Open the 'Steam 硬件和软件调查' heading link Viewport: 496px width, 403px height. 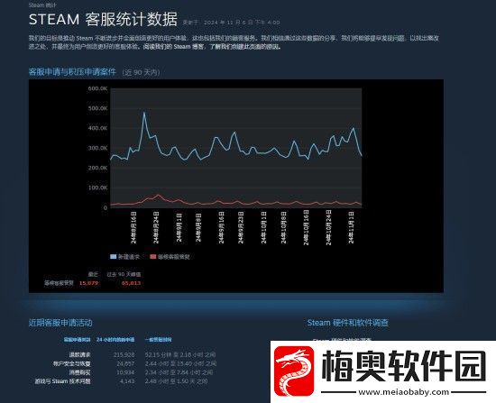pyautogui.click(x=347, y=323)
